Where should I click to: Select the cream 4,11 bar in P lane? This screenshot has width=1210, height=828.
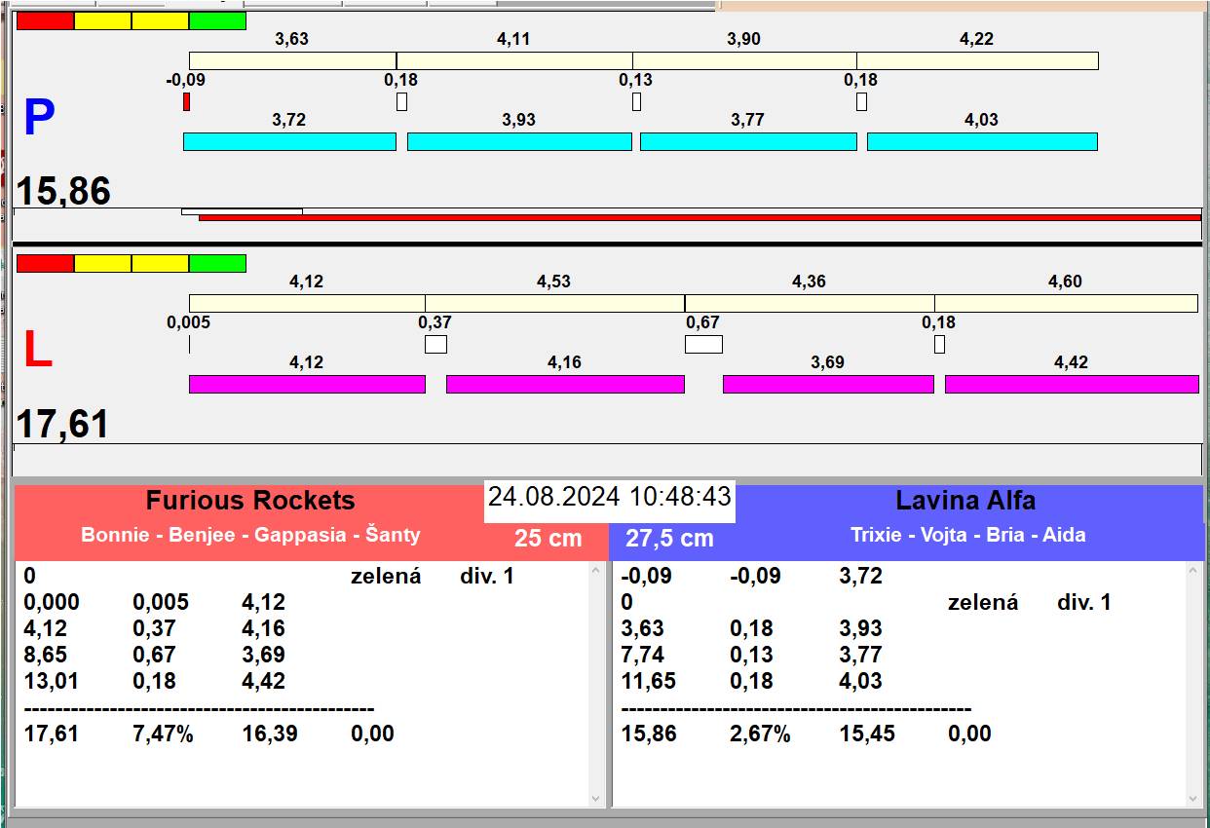[x=514, y=60]
